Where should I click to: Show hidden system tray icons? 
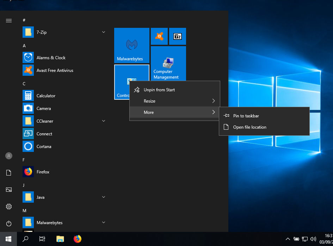[x=288, y=239]
